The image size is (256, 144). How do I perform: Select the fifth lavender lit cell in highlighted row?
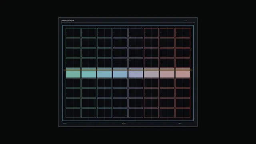(x=136, y=73)
